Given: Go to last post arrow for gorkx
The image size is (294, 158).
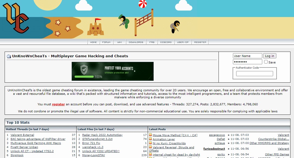Looking at the screenshot, I should (x=229, y=155).
